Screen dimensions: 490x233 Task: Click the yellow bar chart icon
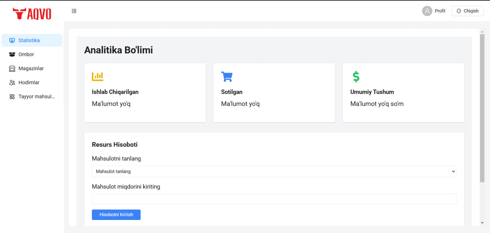98,76
